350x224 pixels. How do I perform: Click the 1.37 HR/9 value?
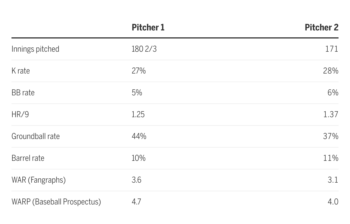pyautogui.click(x=330, y=115)
